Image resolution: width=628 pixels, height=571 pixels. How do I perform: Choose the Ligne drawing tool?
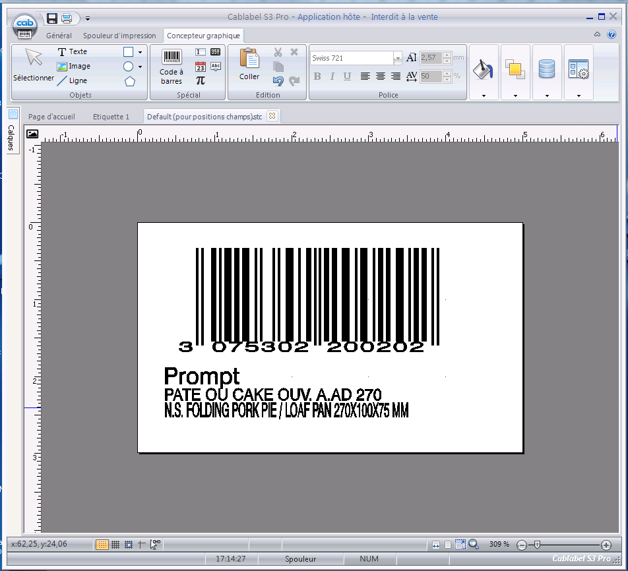(73, 80)
